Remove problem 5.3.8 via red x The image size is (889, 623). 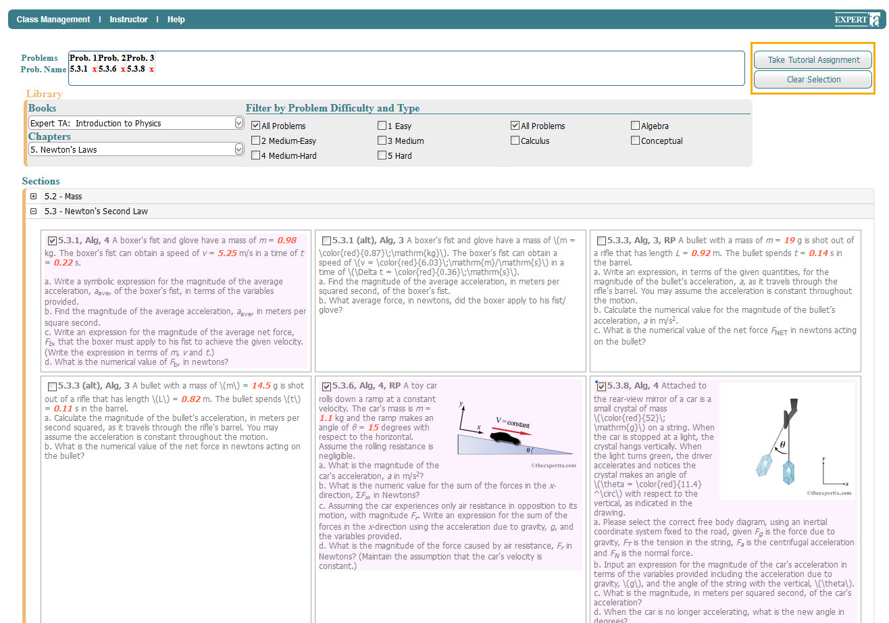click(151, 69)
